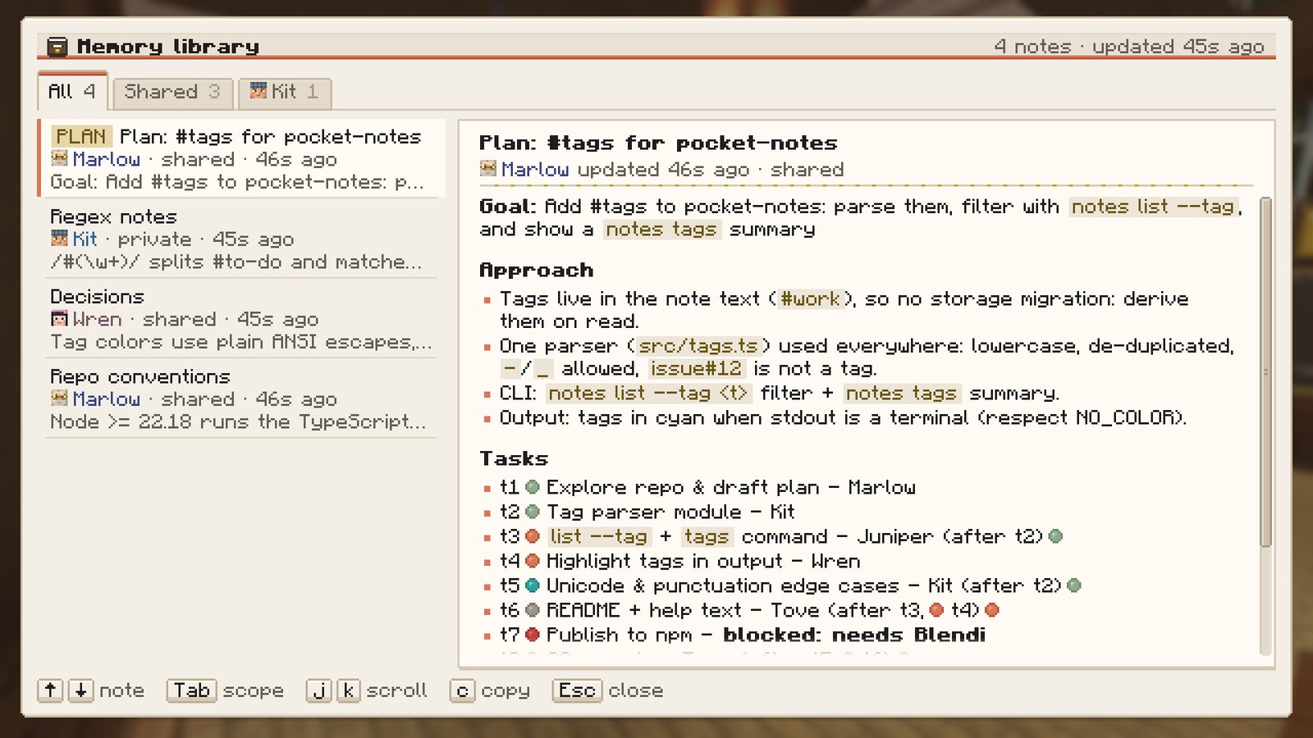Click the Tab scope key hint
1313x738 pixels.
click(x=191, y=690)
